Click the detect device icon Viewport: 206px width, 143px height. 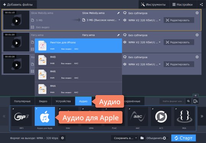(x=195, y=101)
